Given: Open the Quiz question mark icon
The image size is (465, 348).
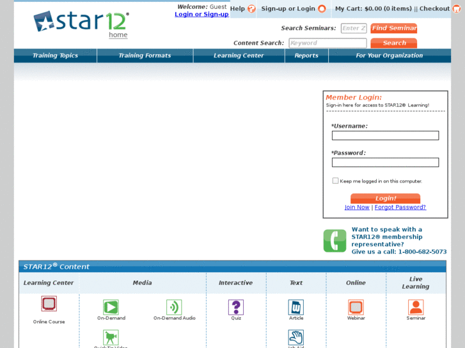Looking at the screenshot, I should 236,307.
